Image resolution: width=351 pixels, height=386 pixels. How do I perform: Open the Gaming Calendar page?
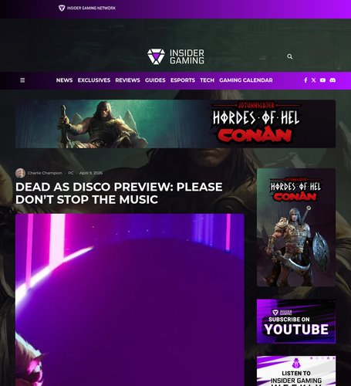click(246, 80)
